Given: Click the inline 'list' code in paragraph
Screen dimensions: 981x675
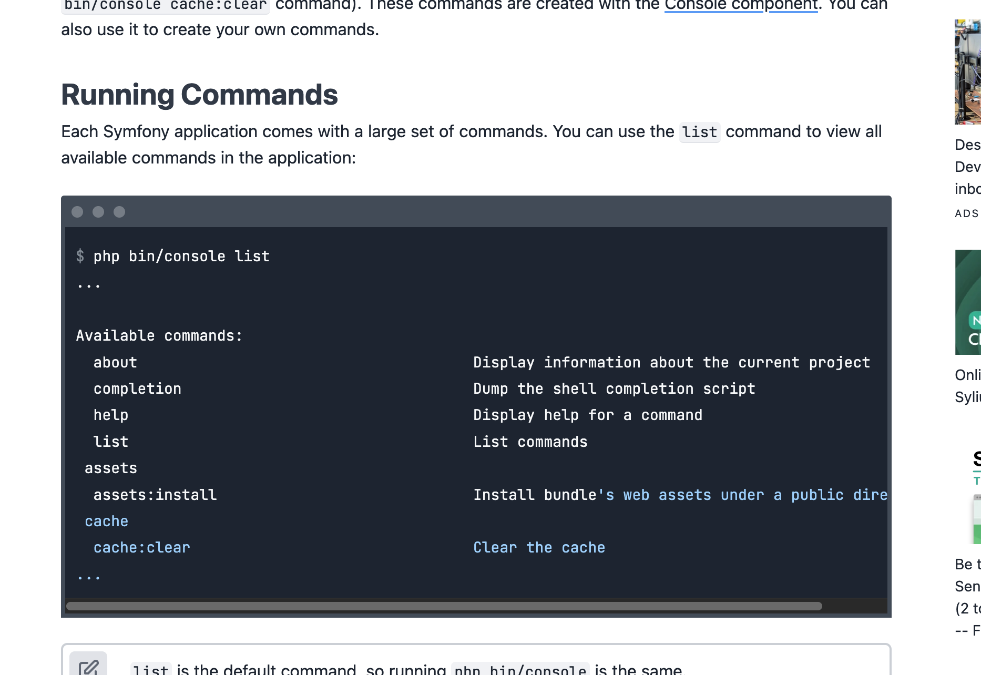Looking at the screenshot, I should coord(700,132).
